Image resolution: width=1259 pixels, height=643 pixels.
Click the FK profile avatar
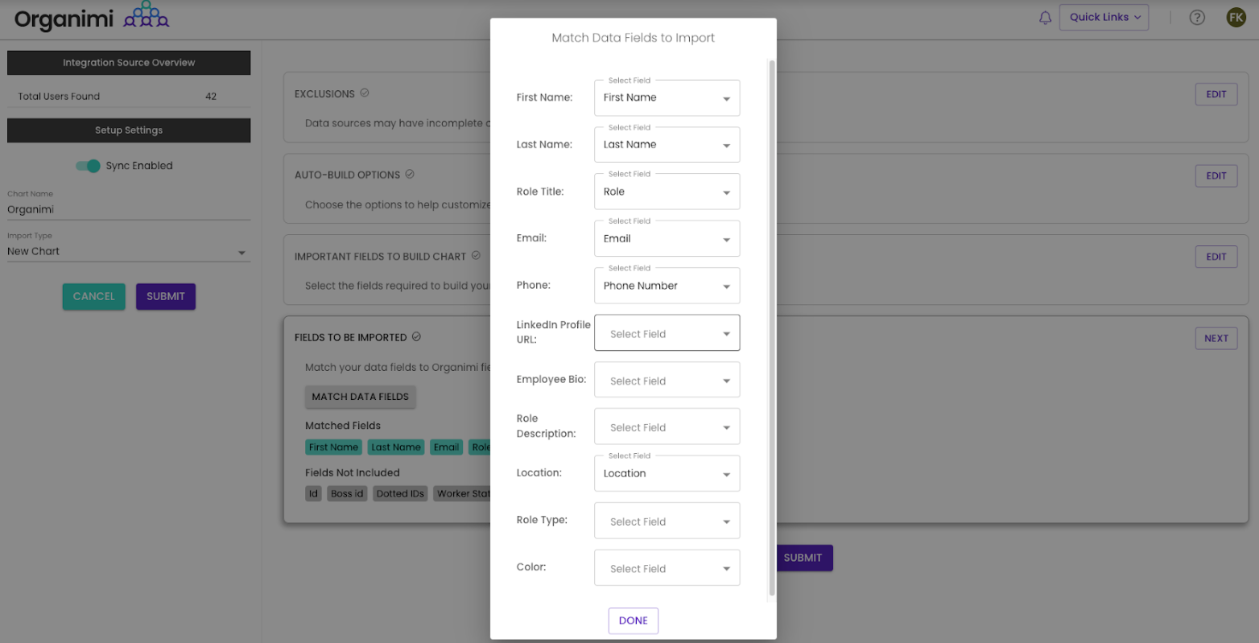(x=1236, y=16)
